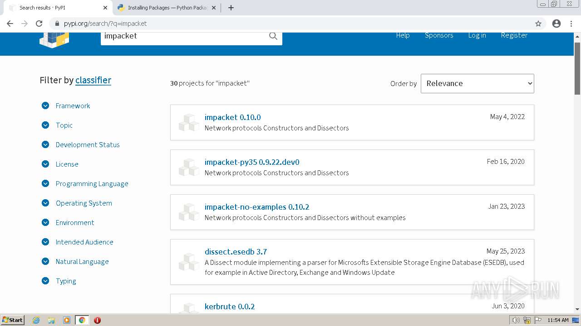Image resolution: width=581 pixels, height=326 pixels.
Task: Open the Help menu link
Action: 403,35
